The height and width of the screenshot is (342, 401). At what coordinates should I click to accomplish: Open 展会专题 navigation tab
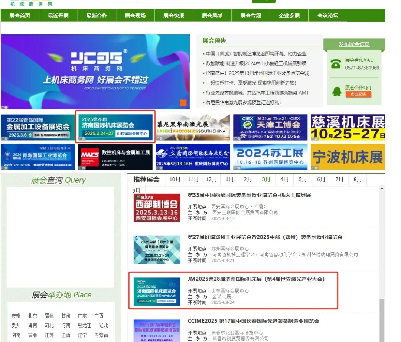click(x=251, y=16)
